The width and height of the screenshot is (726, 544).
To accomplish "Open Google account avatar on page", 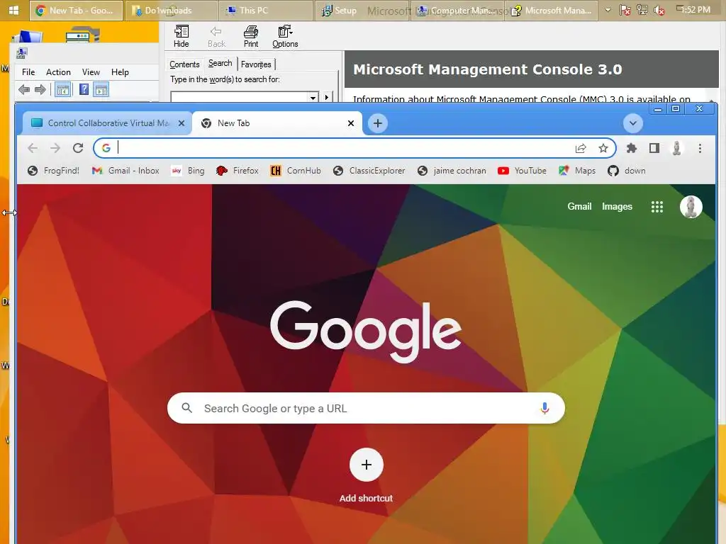I will click(691, 207).
